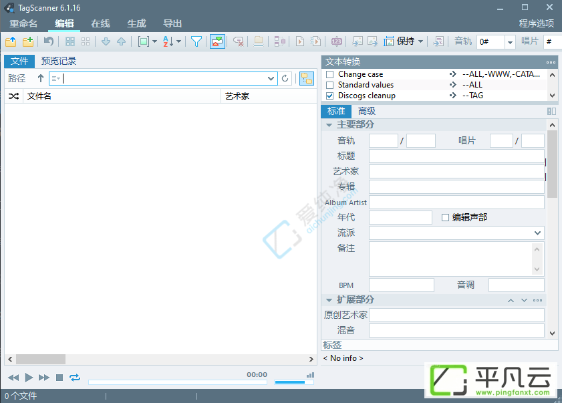Image resolution: width=562 pixels, height=403 pixels.
Task: Switch to 生成 tab
Action: (x=136, y=23)
